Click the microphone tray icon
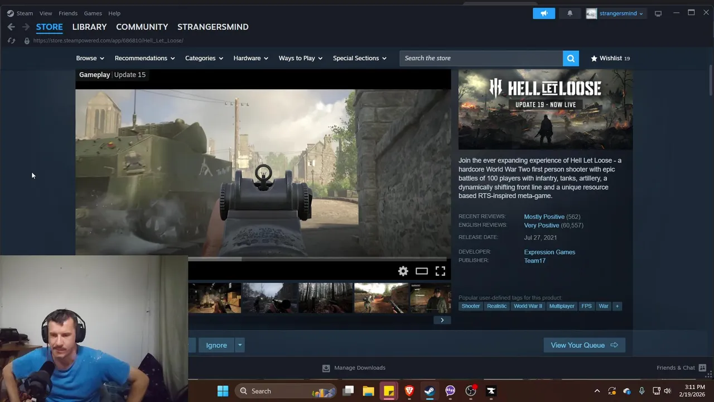The height and width of the screenshot is (402, 714). pyautogui.click(x=641, y=391)
